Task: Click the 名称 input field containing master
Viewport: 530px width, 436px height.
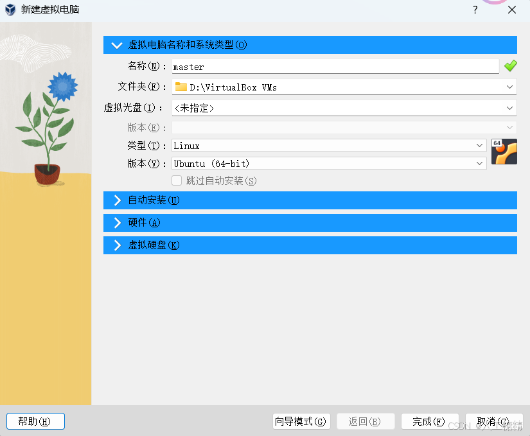Action: click(335, 67)
